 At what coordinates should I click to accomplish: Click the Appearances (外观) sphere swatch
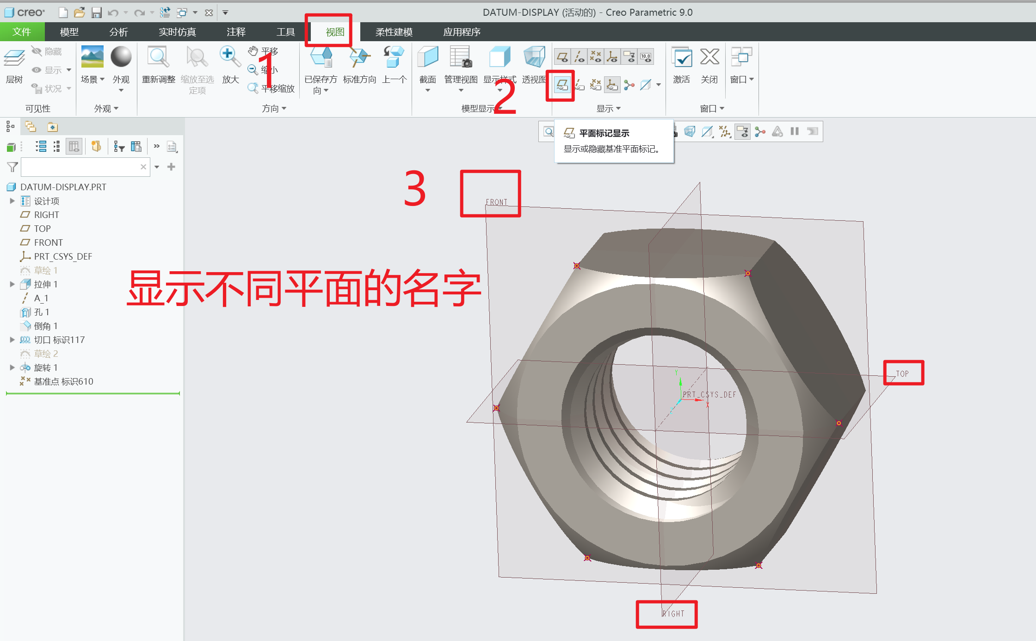click(x=121, y=57)
